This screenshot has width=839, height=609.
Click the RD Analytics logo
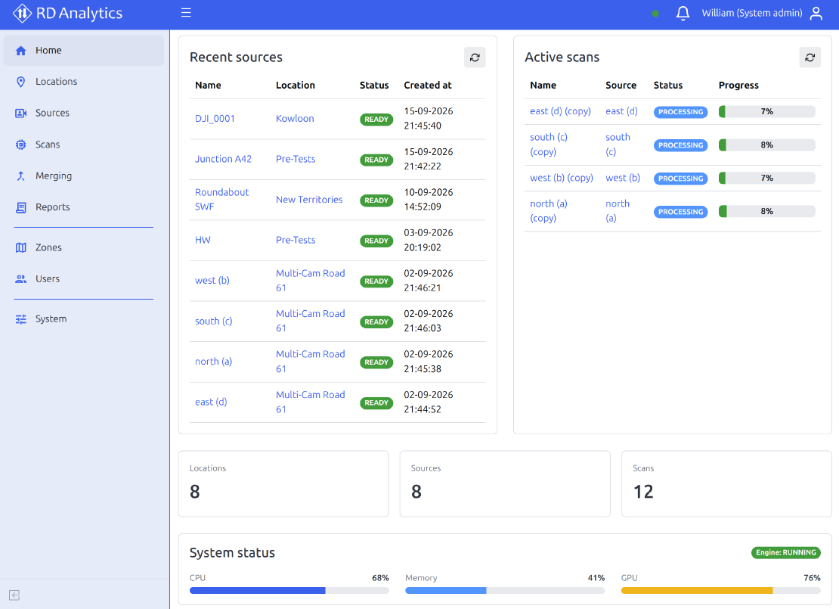pos(68,14)
